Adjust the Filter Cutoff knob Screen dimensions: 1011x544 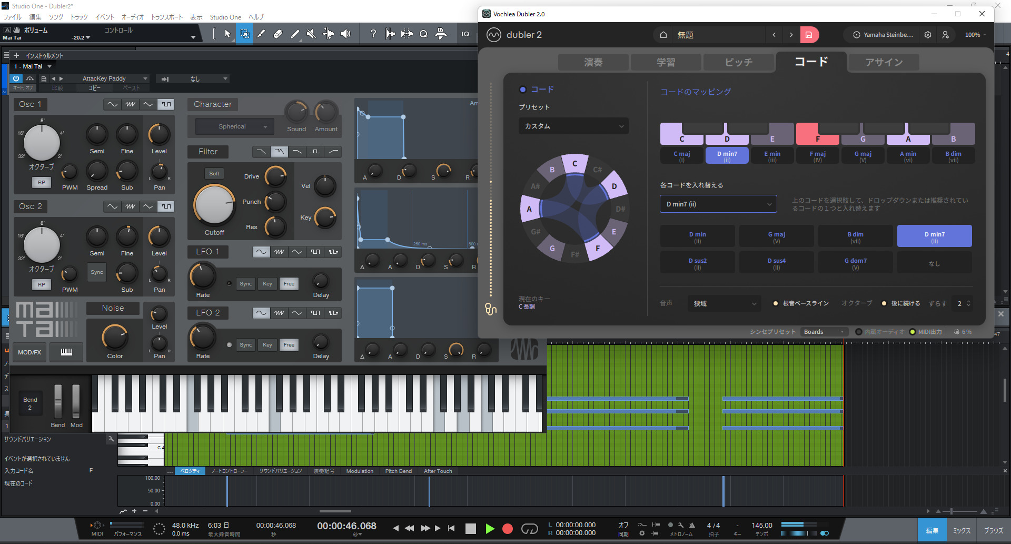click(x=214, y=205)
